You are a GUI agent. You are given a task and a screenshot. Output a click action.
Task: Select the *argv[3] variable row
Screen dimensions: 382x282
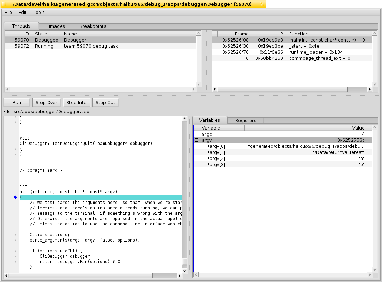[x=283, y=165]
